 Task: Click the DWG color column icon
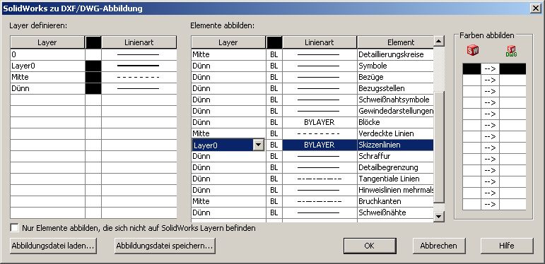(511, 51)
